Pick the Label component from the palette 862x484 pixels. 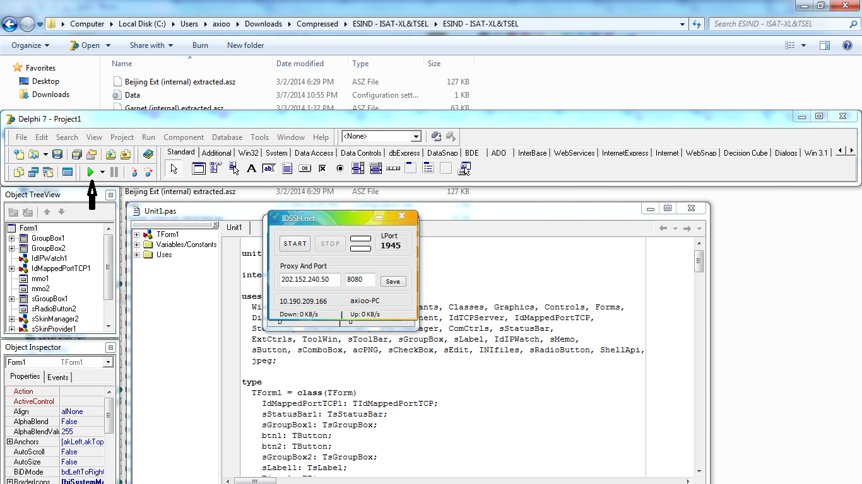[251, 168]
